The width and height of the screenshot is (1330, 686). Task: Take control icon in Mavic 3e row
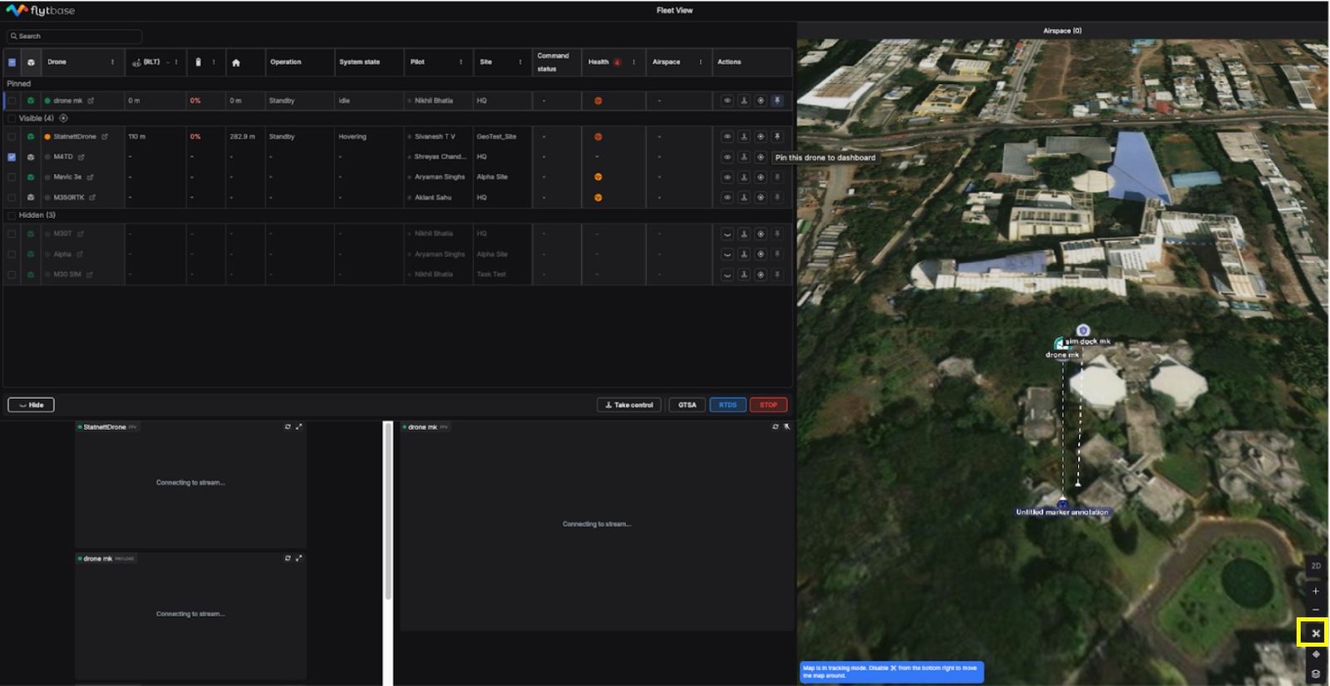point(744,177)
